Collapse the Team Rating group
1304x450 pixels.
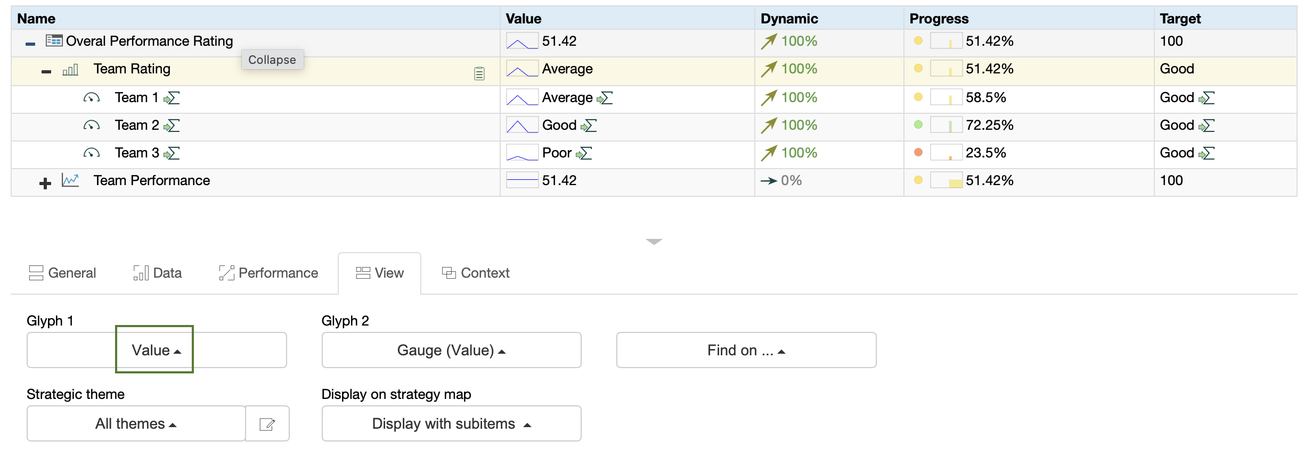click(x=46, y=72)
